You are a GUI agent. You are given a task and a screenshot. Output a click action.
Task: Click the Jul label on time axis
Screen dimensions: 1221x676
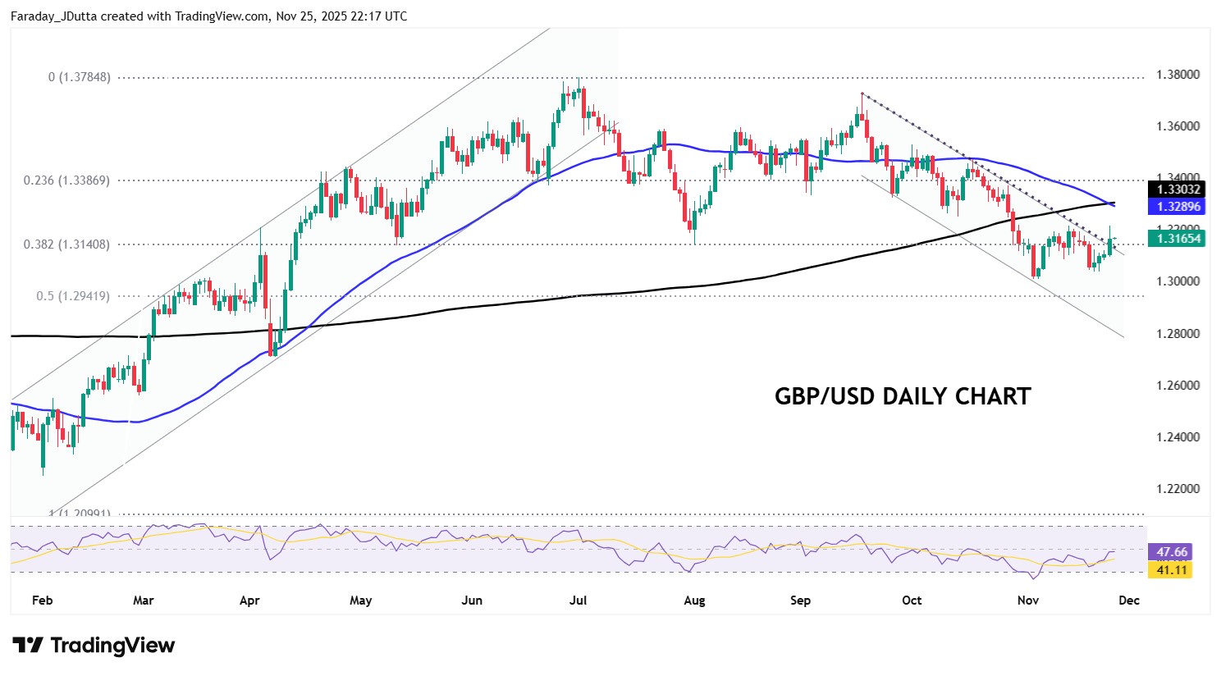578,601
